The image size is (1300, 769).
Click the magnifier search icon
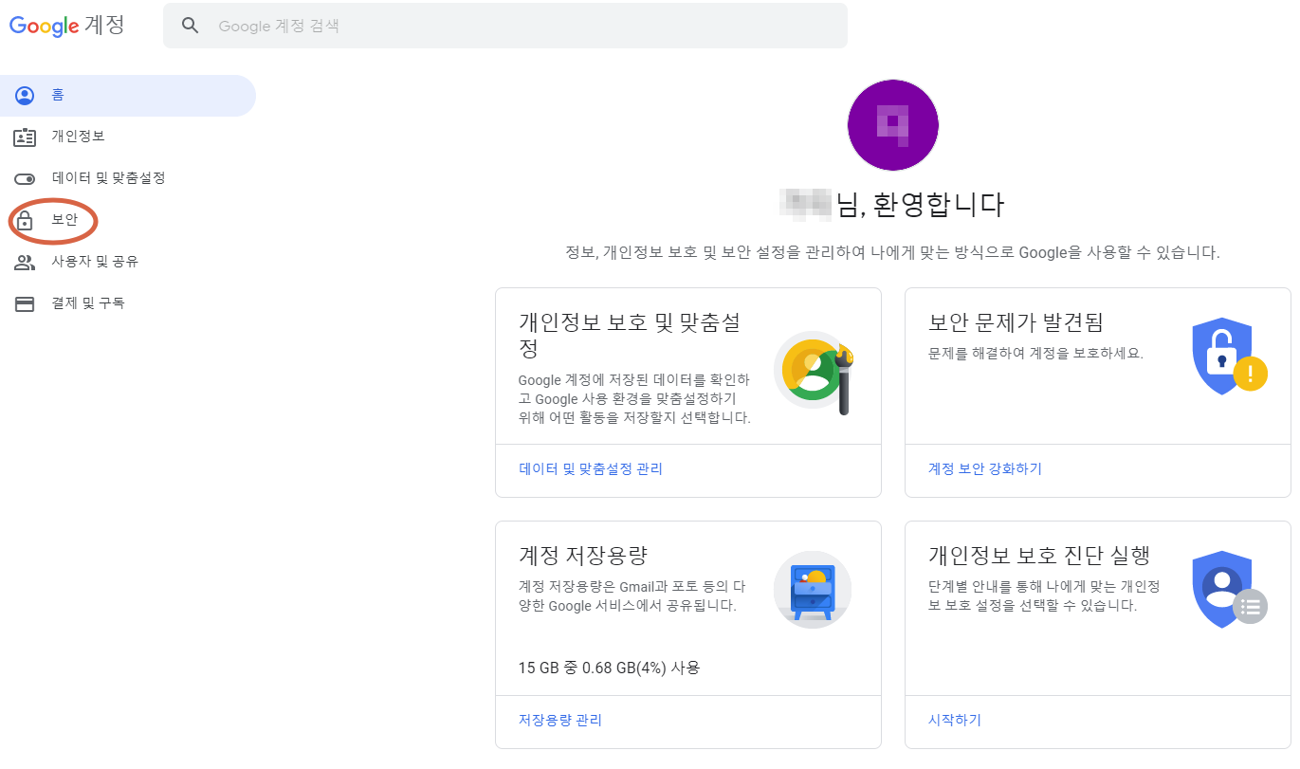click(x=191, y=26)
